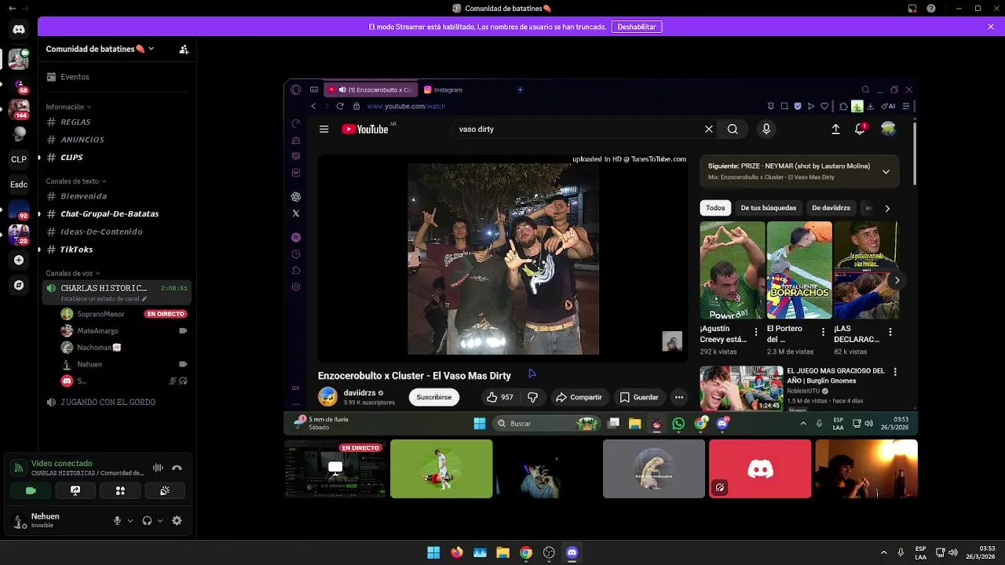
Task: Click the Suscribirse button
Action: tap(434, 397)
